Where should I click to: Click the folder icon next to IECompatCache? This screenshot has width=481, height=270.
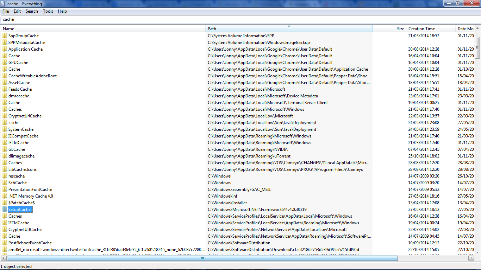(5, 136)
